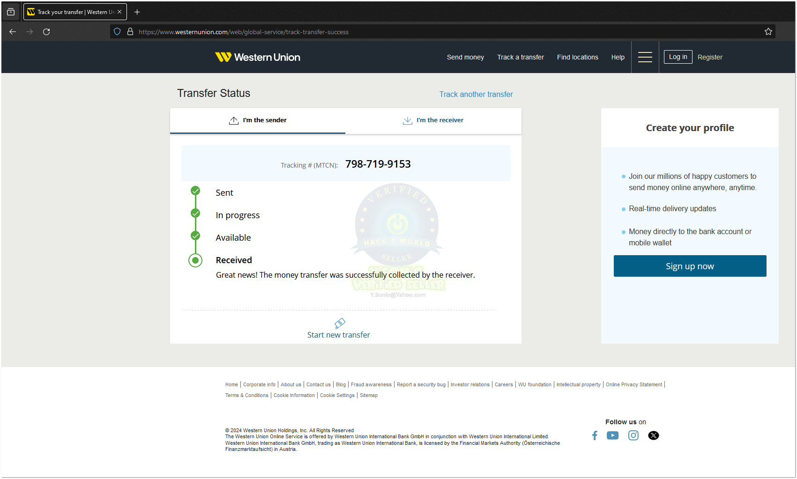Close the Track your transfer browser tab
The height and width of the screenshot is (479, 797).
click(x=119, y=12)
